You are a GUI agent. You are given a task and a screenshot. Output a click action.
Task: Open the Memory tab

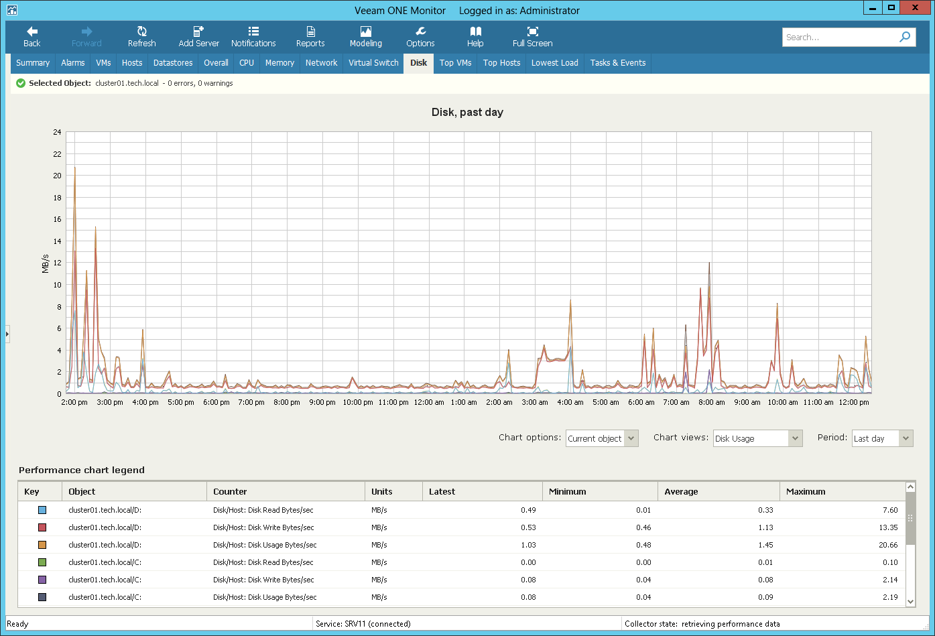coord(279,63)
